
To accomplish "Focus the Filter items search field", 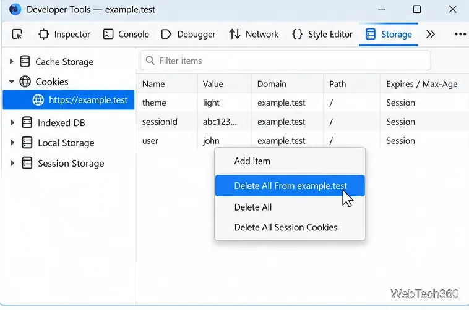I will point(285,61).
